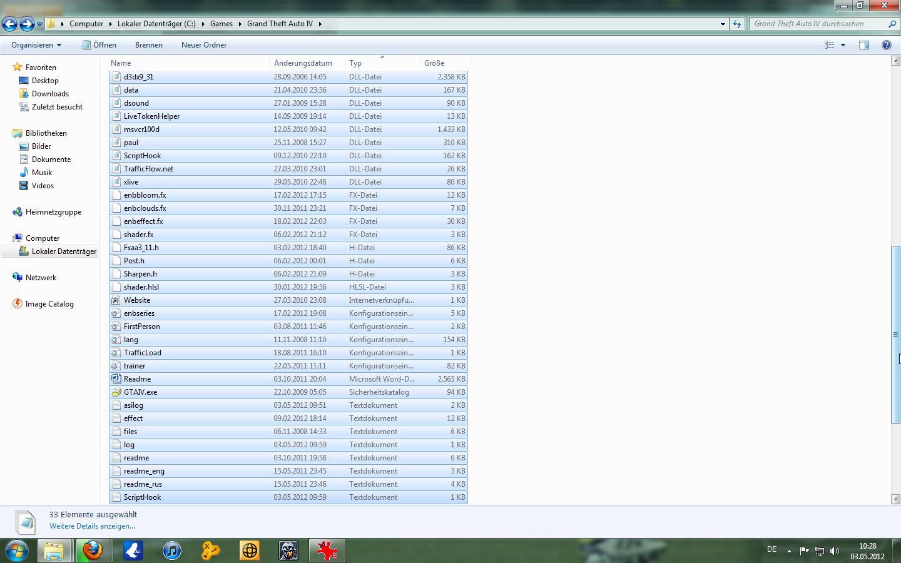Click the Games breadcrumb segment
This screenshot has height=563, width=901.
click(221, 24)
